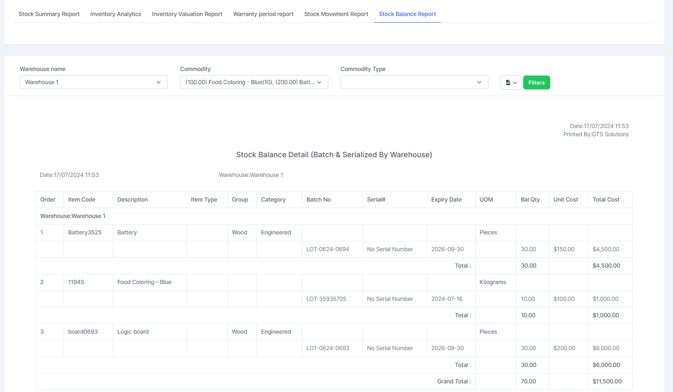Go to Inventory Valuation Report tab

[187, 14]
